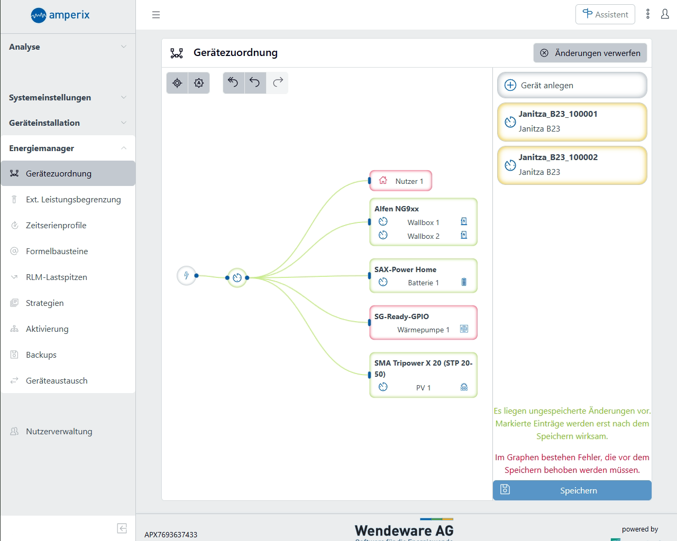This screenshot has width=677, height=541.
Task: Click the meter icon beside PV 1
Action: point(383,387)
